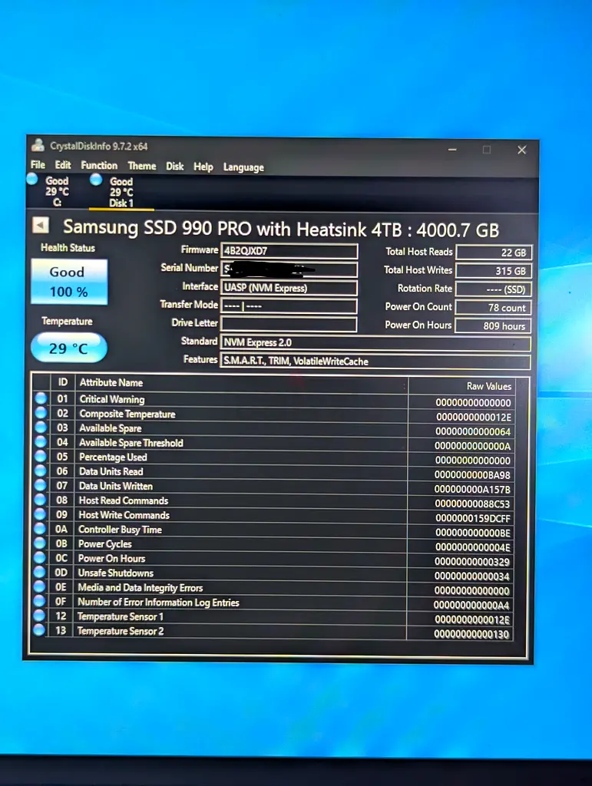
Task: Click raw value 00000000088C53
Action: point(473,504)
